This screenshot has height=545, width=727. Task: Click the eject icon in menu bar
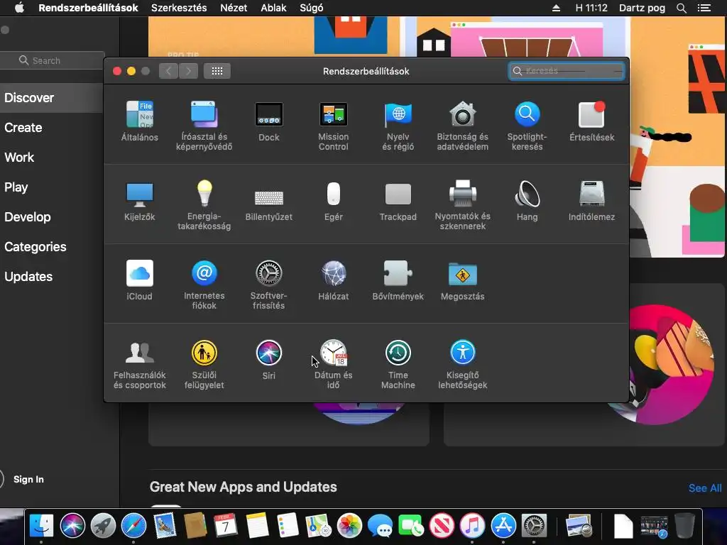[x=557, y=8]
